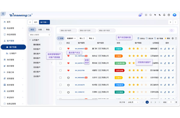Tick the checkbox for row KH_12906191
Viewport: 180px width, 118px height.
(60, 92)
